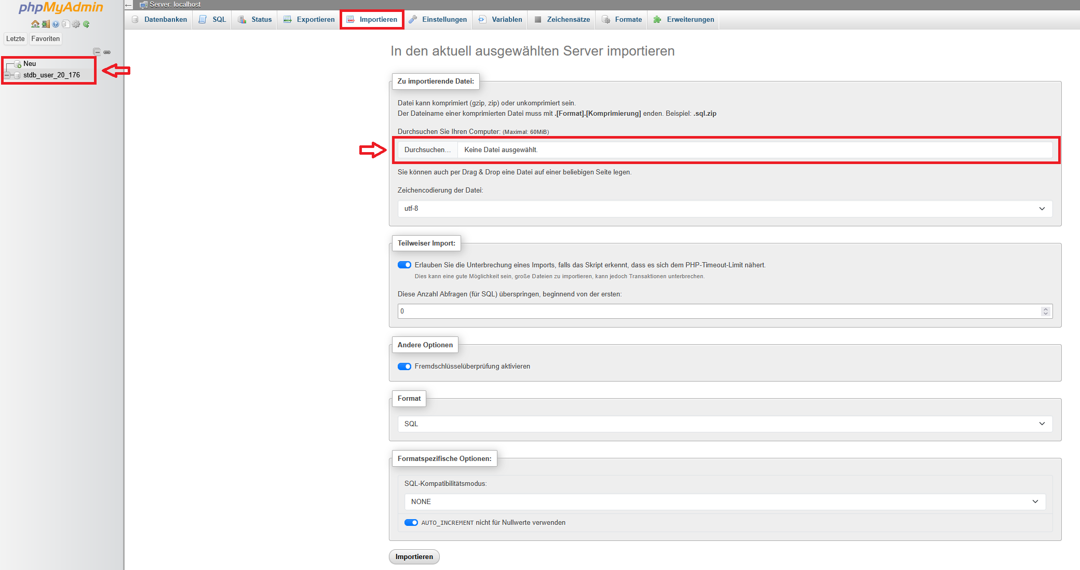
Task: Open navigation panel settings gear icon
Action: 76,24
